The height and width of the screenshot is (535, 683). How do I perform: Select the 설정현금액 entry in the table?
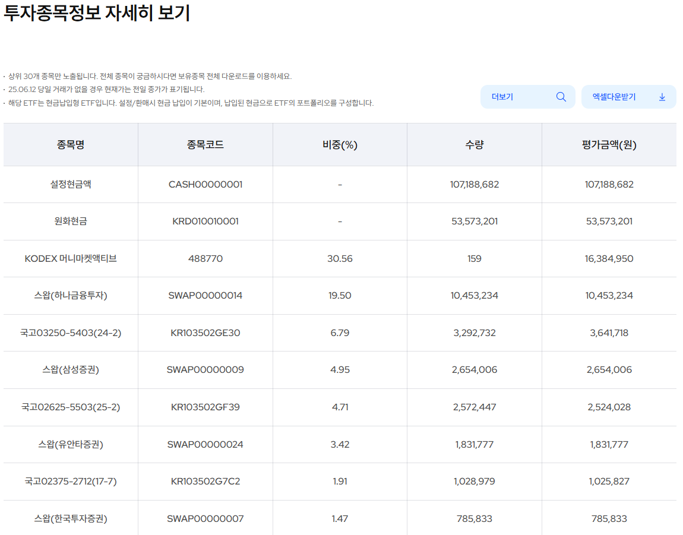(69, 184)
